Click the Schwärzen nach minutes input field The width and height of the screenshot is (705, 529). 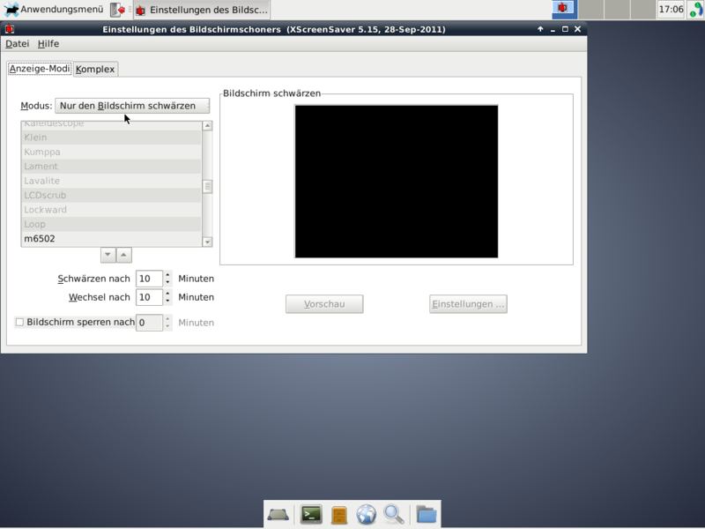point(148,279)
